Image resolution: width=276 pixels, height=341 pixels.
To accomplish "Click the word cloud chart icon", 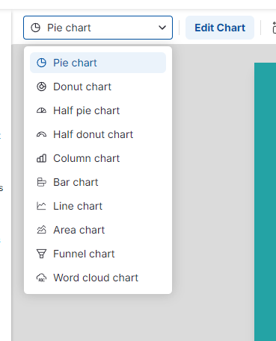I will coord(41,278).
